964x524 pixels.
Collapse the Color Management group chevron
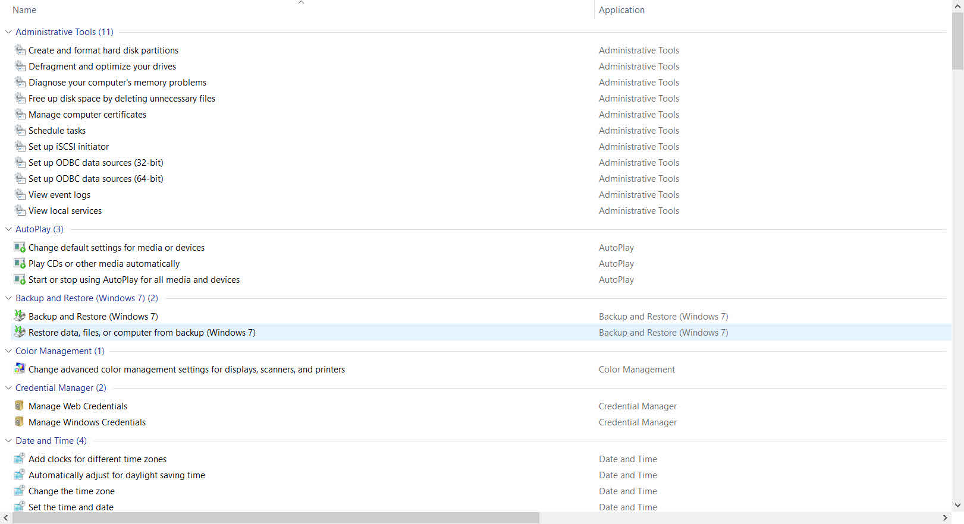tap(8, 351)
